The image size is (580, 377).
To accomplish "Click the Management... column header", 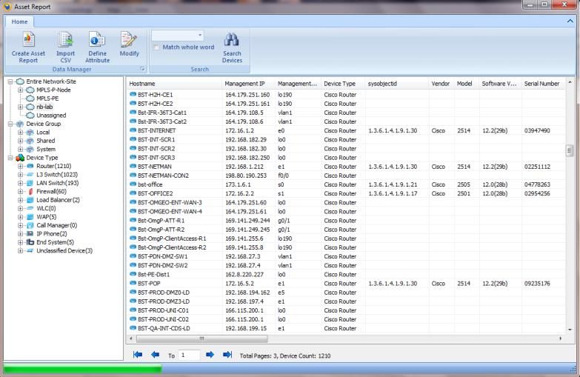I will pyautogui.click(x=298, y=84).
